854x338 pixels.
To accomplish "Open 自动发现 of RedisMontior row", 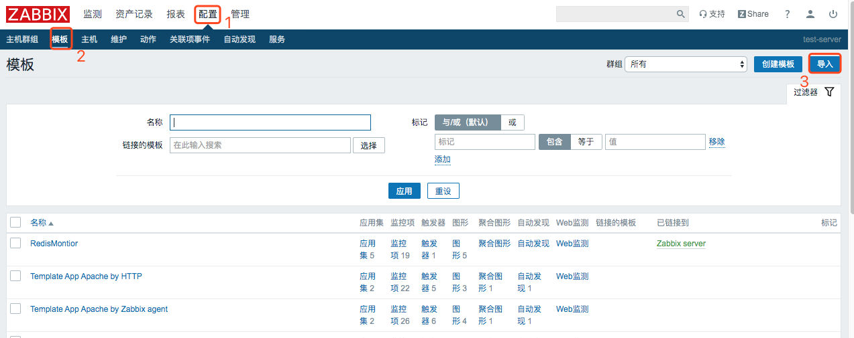I will (x=533, y=244).
